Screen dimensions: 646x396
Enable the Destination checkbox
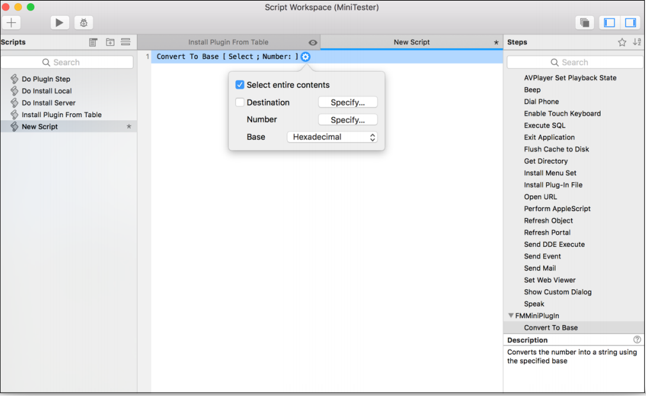pyautogui.click(x=240, y=102)
